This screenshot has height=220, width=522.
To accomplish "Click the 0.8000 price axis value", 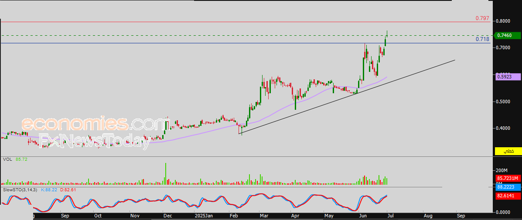I will [x=503, y=21].
